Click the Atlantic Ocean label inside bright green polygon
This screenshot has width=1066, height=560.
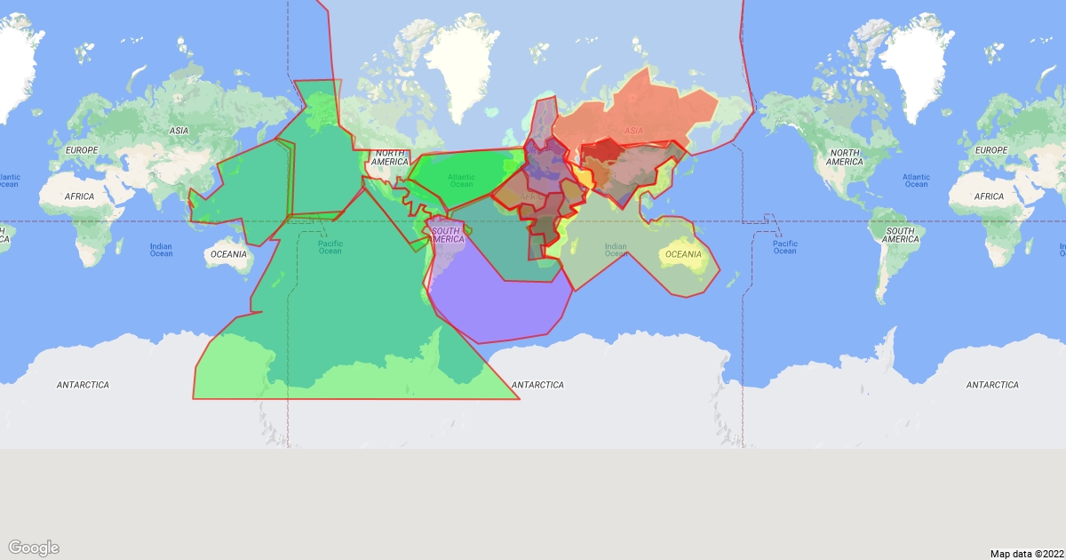coord(461,180)
